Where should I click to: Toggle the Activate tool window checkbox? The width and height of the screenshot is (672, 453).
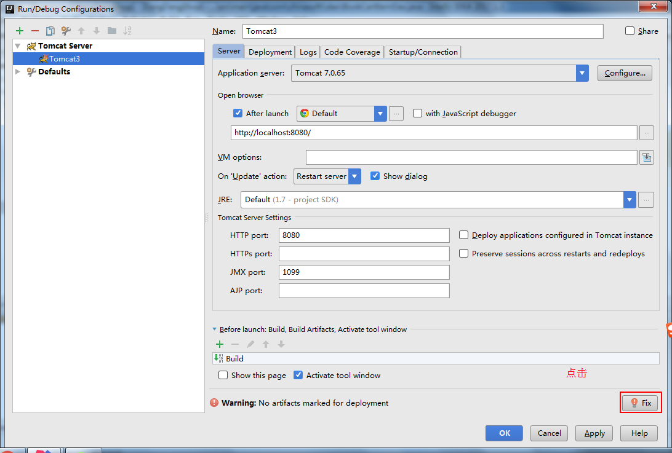[x=298, y=375]
